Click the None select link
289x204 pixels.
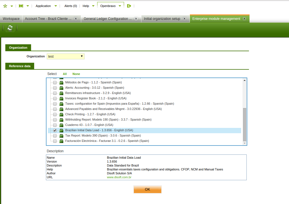pyautogui.click(x=76, y=74)
